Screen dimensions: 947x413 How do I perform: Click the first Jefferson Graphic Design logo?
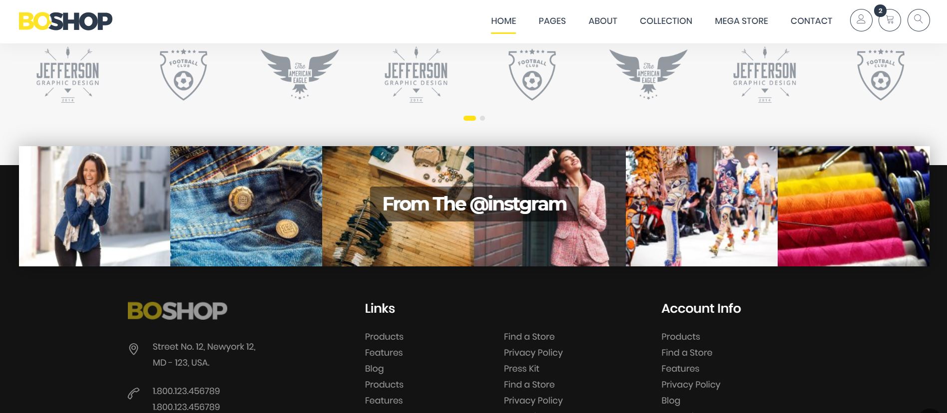tap(68, 75)
